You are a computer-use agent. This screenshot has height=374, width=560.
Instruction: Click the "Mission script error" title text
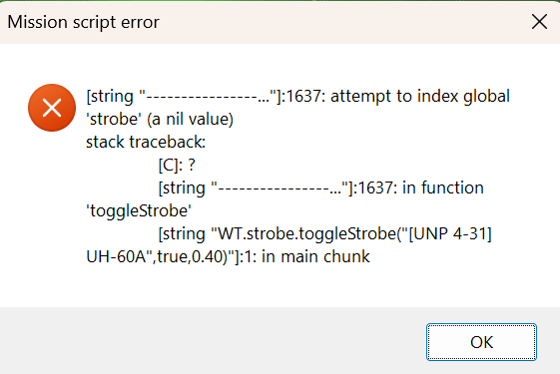83,22
